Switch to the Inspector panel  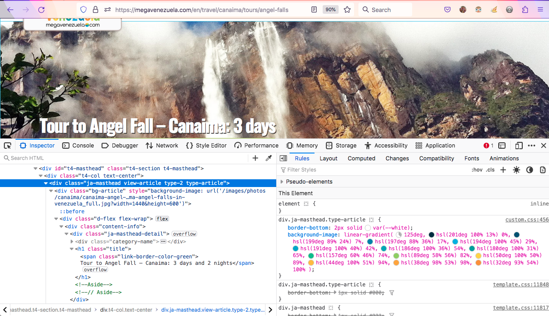point(37,146)
